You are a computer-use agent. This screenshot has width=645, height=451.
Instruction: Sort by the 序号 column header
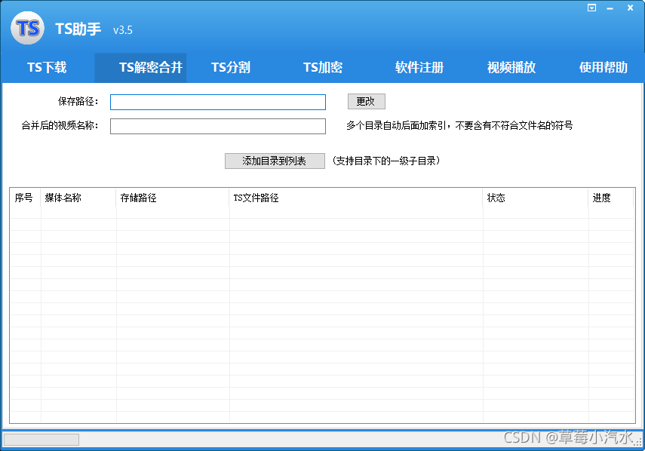25,198
